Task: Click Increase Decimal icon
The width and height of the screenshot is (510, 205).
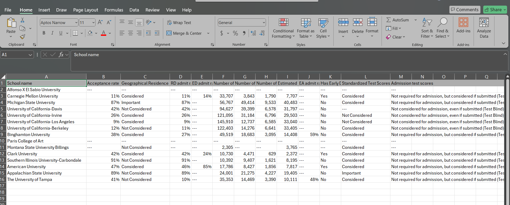Action: coord(253,33)
